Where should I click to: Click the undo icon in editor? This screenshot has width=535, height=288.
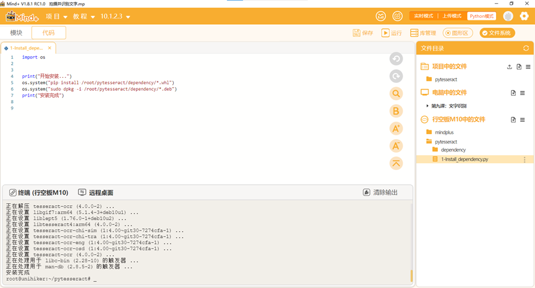tap(396, 59)
